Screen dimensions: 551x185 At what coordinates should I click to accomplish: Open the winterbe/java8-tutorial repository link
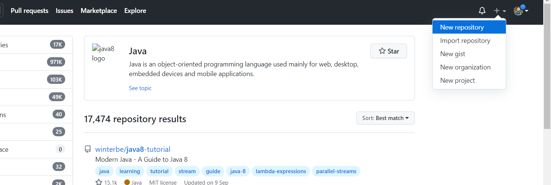click(x=133, y=149)
